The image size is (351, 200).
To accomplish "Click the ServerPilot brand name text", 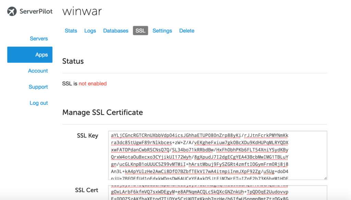I will [36, 11].
